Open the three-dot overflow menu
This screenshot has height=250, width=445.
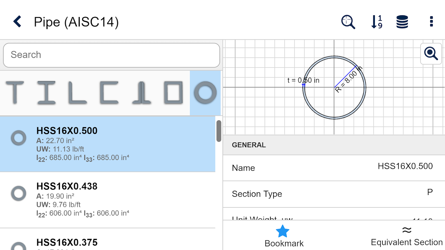pyautogui.click(x=431, y=22)
